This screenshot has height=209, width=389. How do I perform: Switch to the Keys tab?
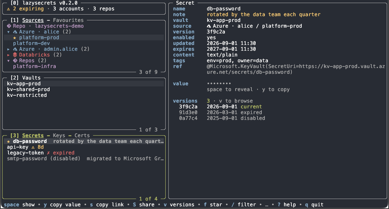(59, 136)
